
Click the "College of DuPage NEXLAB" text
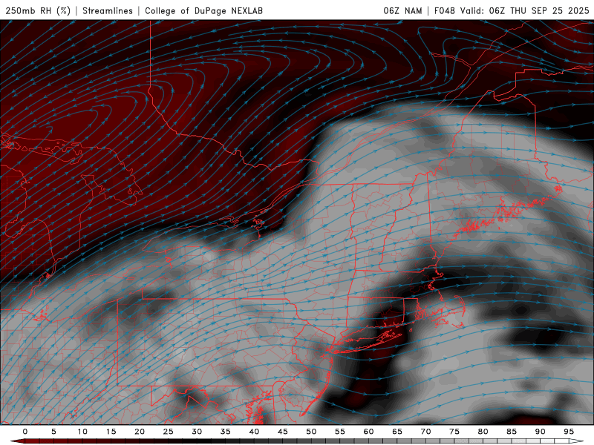[203, 10]
